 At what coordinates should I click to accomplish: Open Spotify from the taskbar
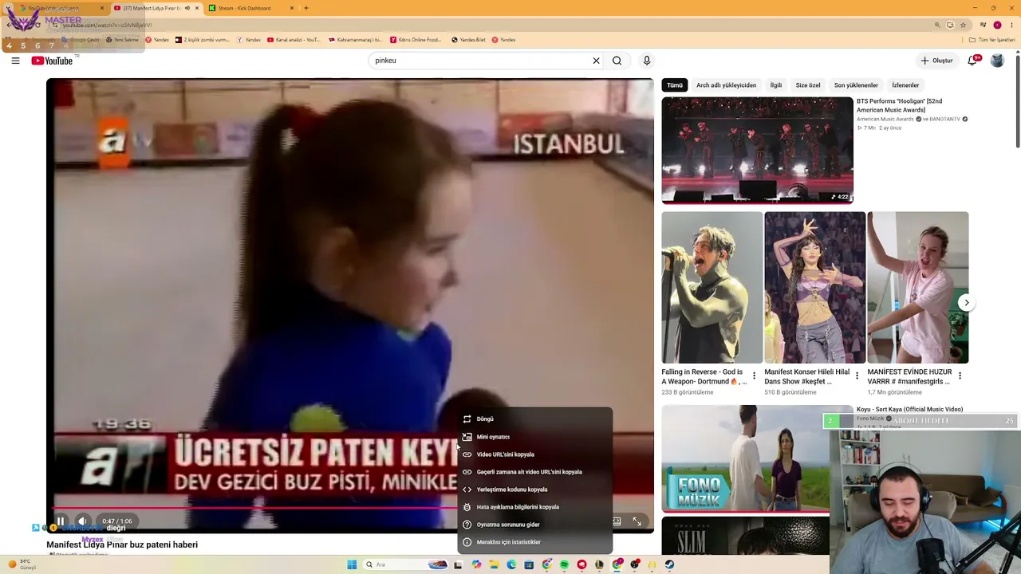coord(564,564)
